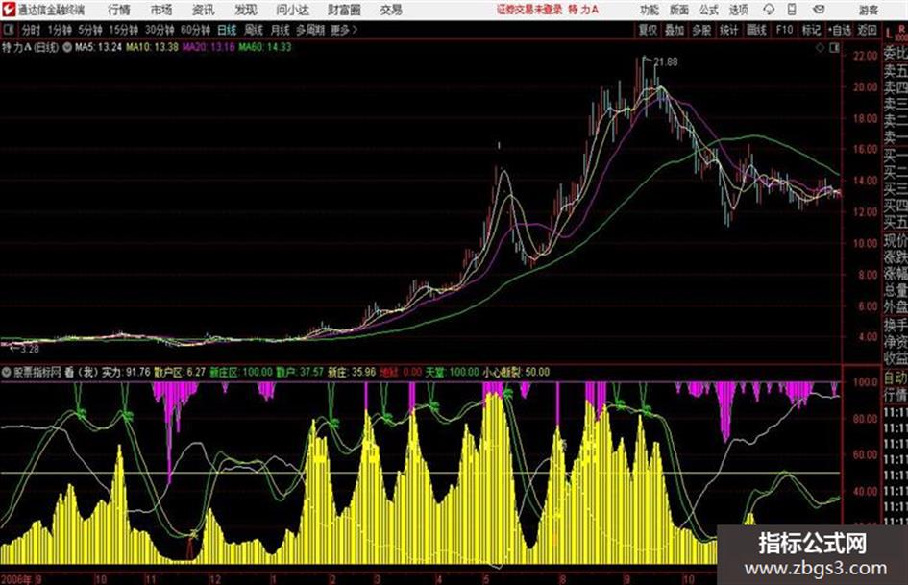The width and height of the screenshot is (908, 585).
Task: Click the 散户: 37.57 indicator value
Action: pyautogui.click(x=300, y=372)
